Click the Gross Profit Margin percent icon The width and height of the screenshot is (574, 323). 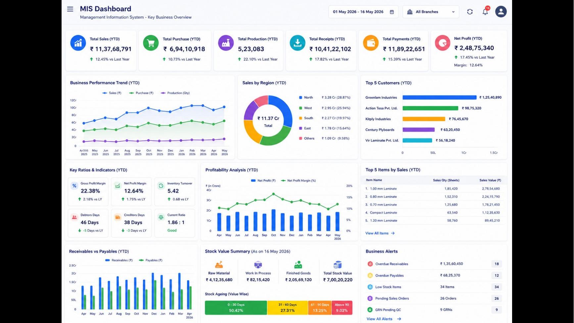click(74, 186)
